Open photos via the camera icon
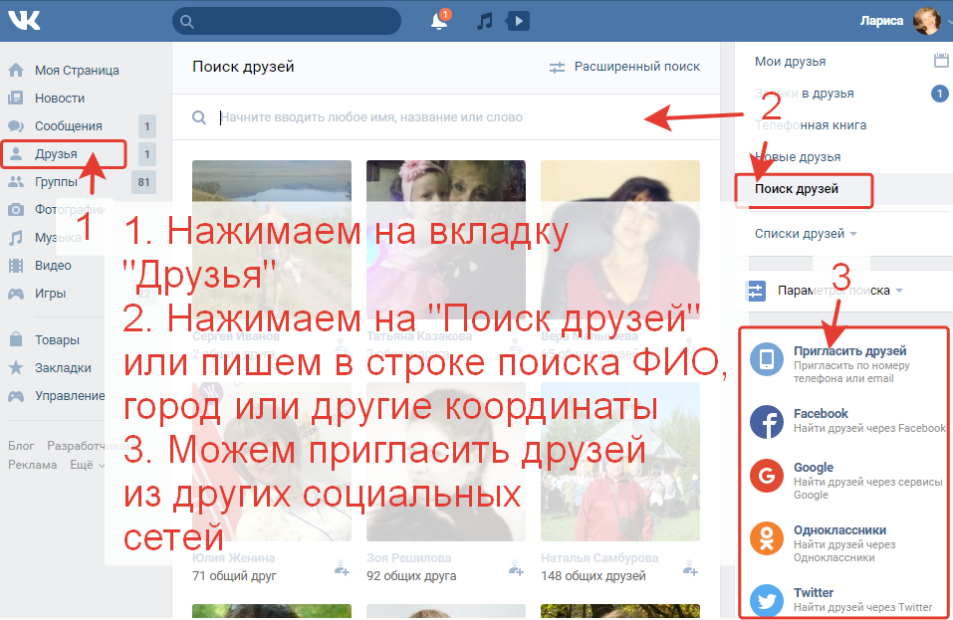 (16, 210)
